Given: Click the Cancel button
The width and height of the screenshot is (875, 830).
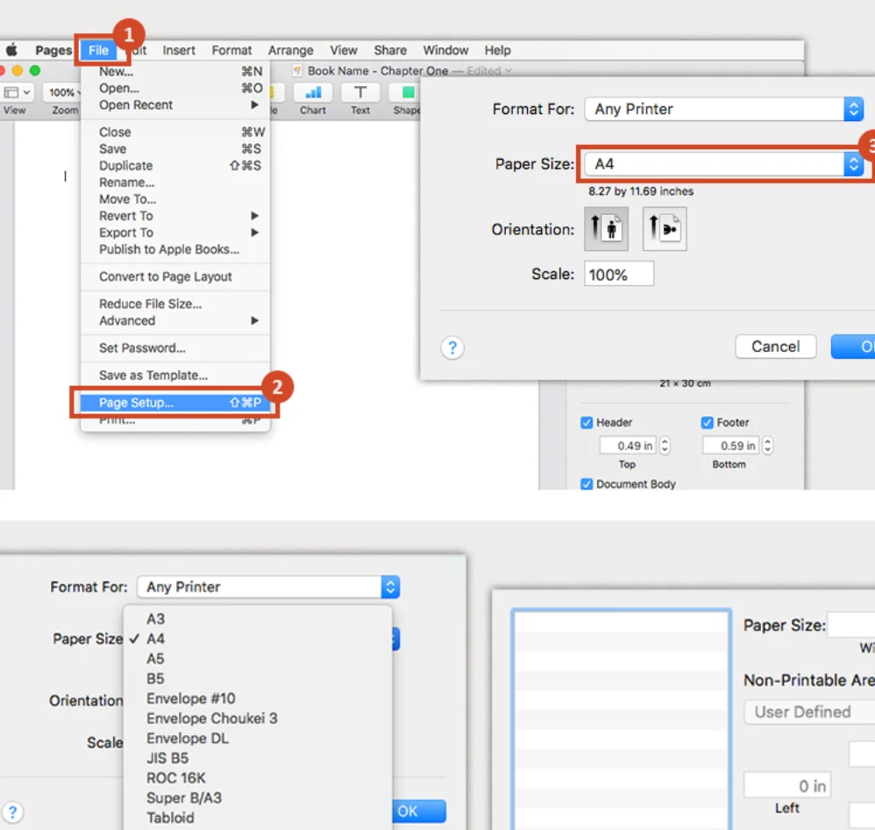Looking at the screenshot, I should point(775,347).
